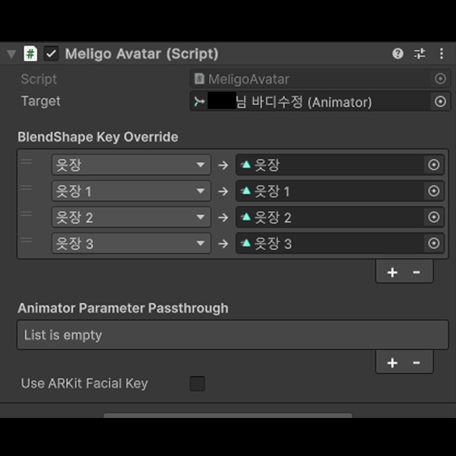Open component presets sliders icon
This screenshot has height=456, width=456.
coord(419,54)
